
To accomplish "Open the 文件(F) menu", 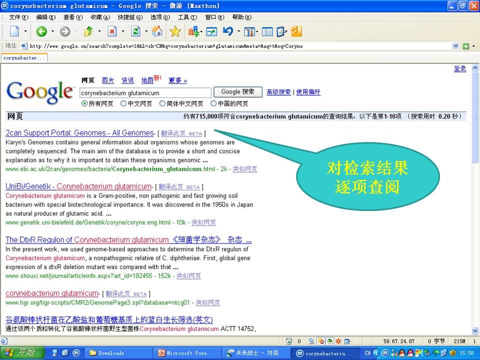I will (18, 17).
